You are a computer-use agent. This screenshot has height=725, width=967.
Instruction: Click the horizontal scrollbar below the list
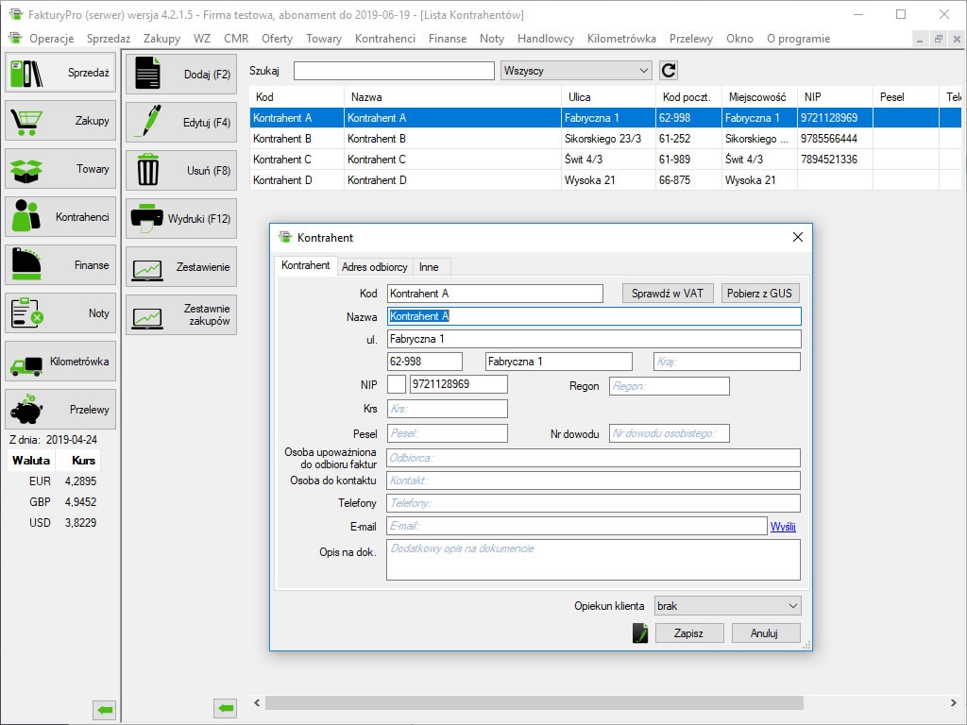coord(533,704)
